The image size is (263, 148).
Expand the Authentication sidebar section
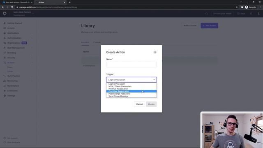coord(32,38)
